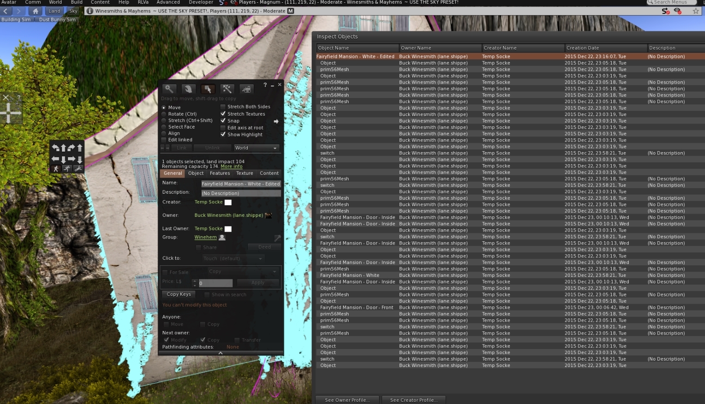The image size is (705, 404).
Task: Click the Copy Keys button
Action: pos(179,294)
